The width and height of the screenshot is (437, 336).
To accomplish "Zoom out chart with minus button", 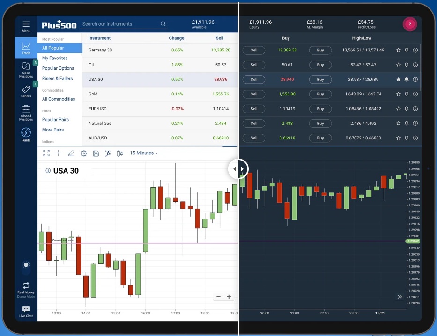I will coord(218,297).
